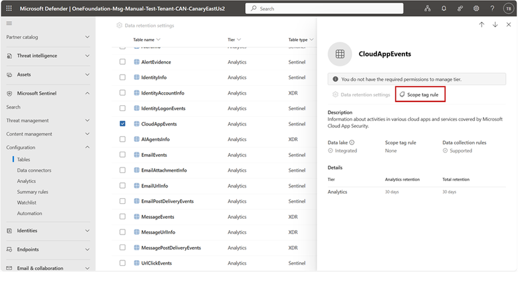Expand the Threat management chevron
The height and width of the screenshot is (284, 518).
[87, 120]
